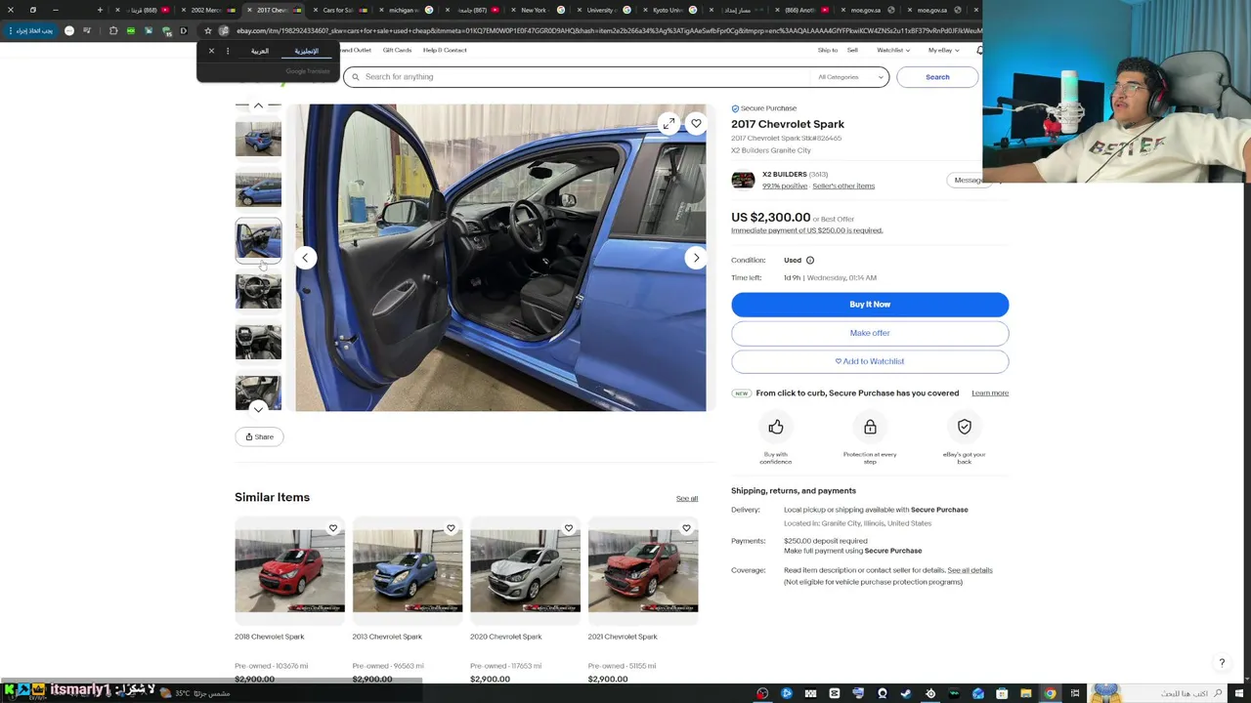Open the Gift Cards menu link
This screenshot has width=1251, height=703.
point(397,50)
